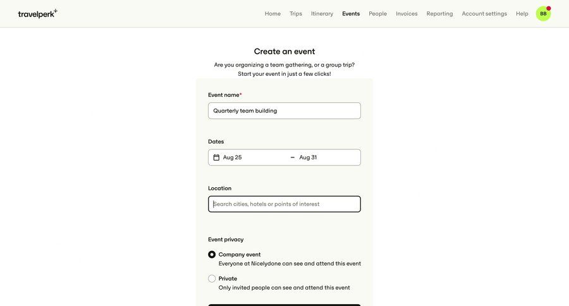Click the calendar icon in Dates
The width and height of the screenshot is (569, 306).
click(x=216, y=157)
